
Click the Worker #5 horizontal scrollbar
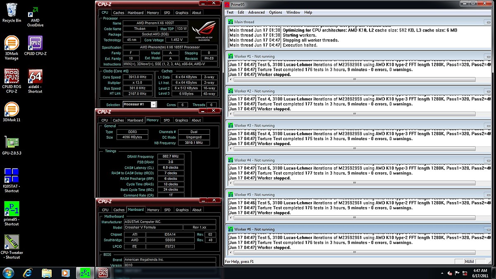(355, 217)
